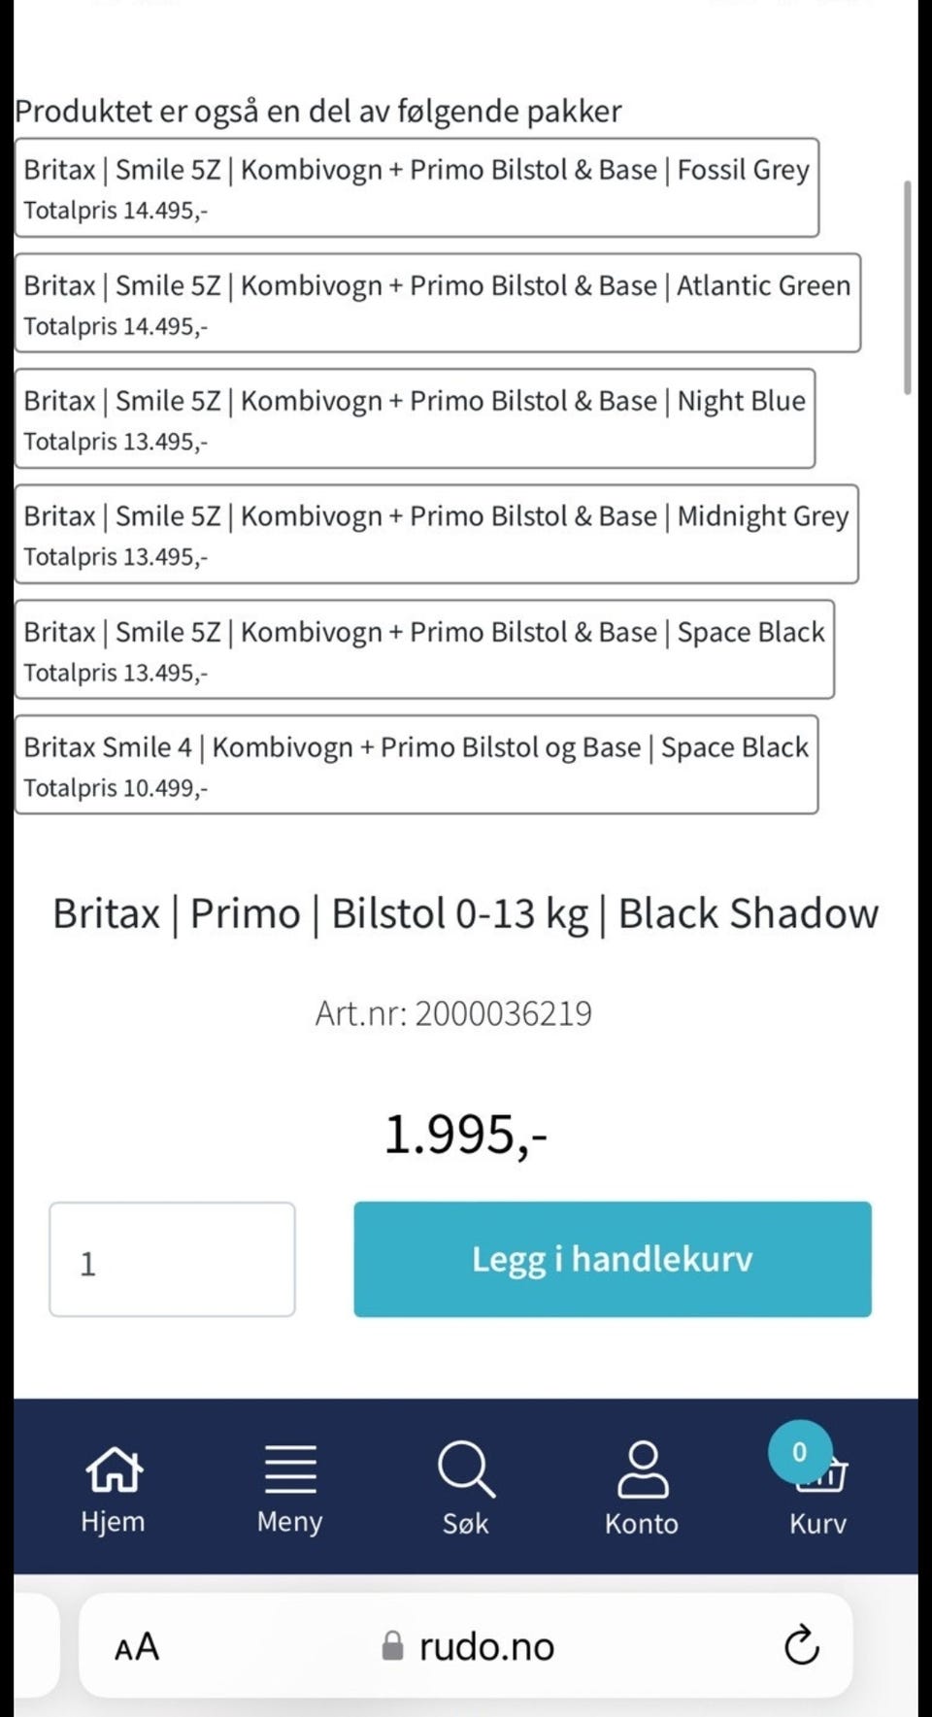The height and width of the screenshot is (1717, 932).
Task: Tap the Meny label in bottom bar
Action: (x=289, y=1521)
